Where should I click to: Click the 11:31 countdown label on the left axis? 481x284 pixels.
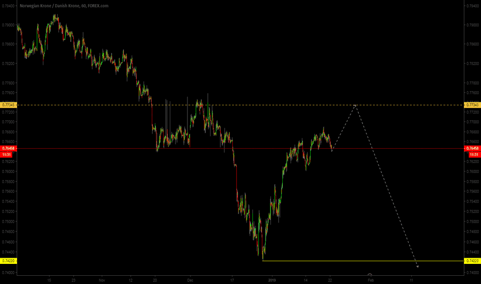point(7,154)
